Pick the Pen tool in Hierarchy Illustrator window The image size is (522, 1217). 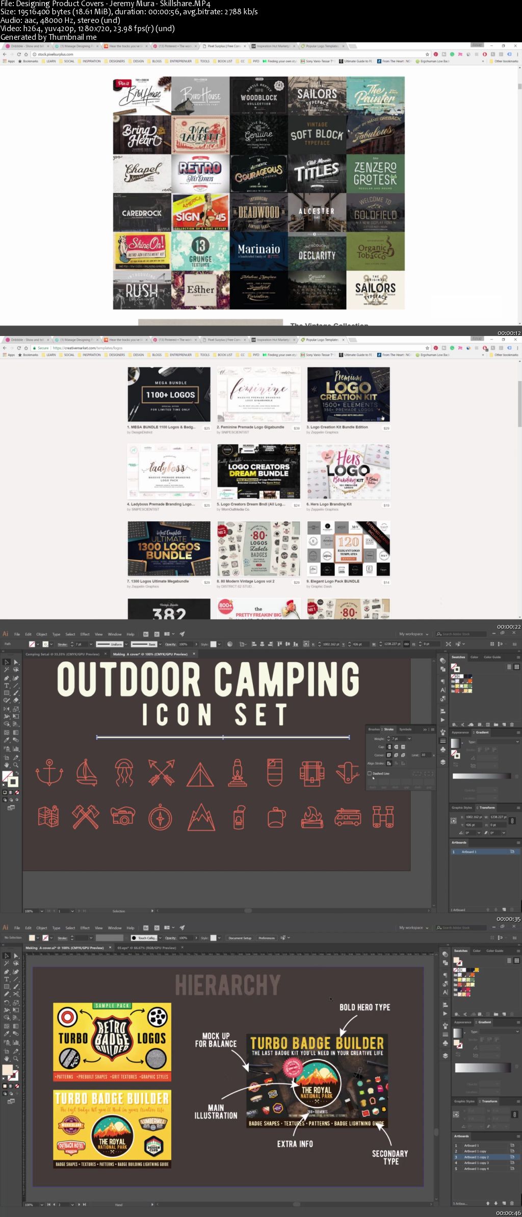(7, 972)
